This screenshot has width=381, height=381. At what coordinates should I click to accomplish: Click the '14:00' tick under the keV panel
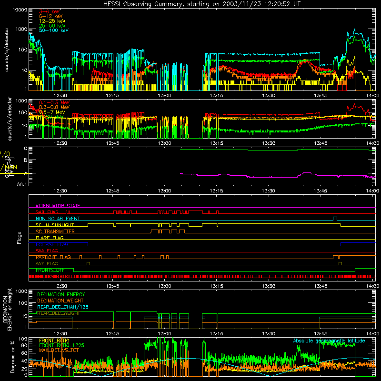click(372, 96)
